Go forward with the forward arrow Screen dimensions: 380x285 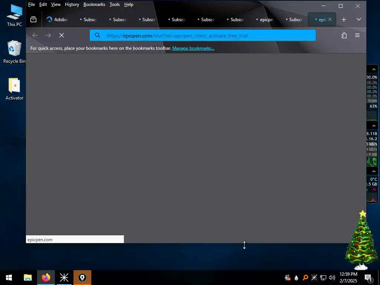pos(48,35)
